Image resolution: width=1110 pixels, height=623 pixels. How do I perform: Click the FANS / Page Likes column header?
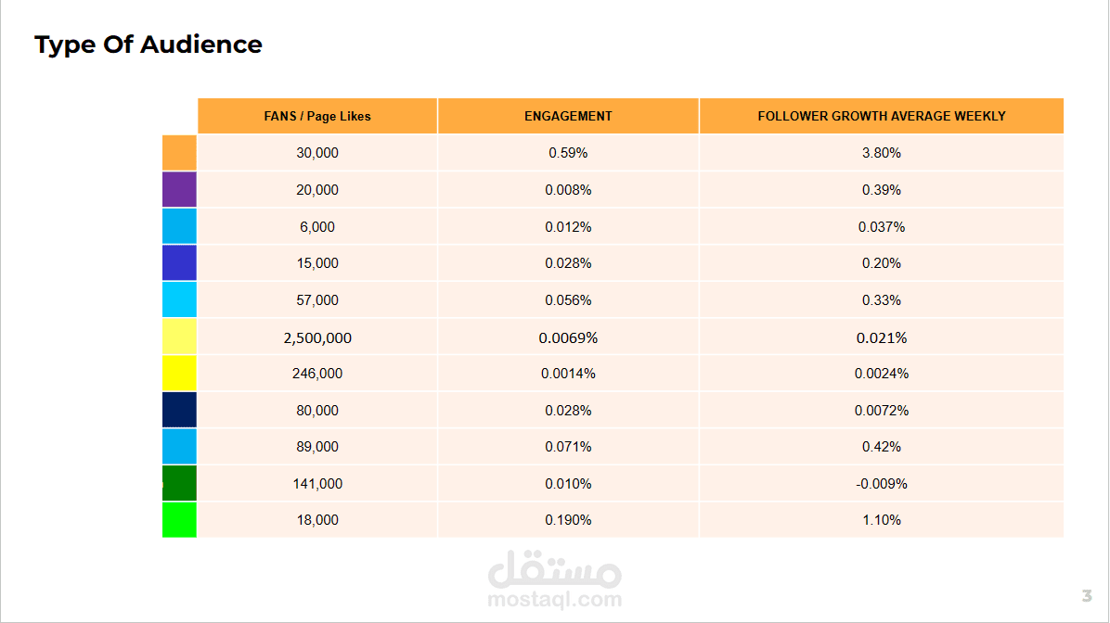tap(317, 116)
